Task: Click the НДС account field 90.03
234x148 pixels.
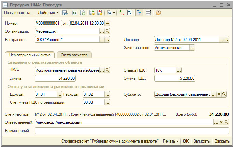Action: click(94, 102)
